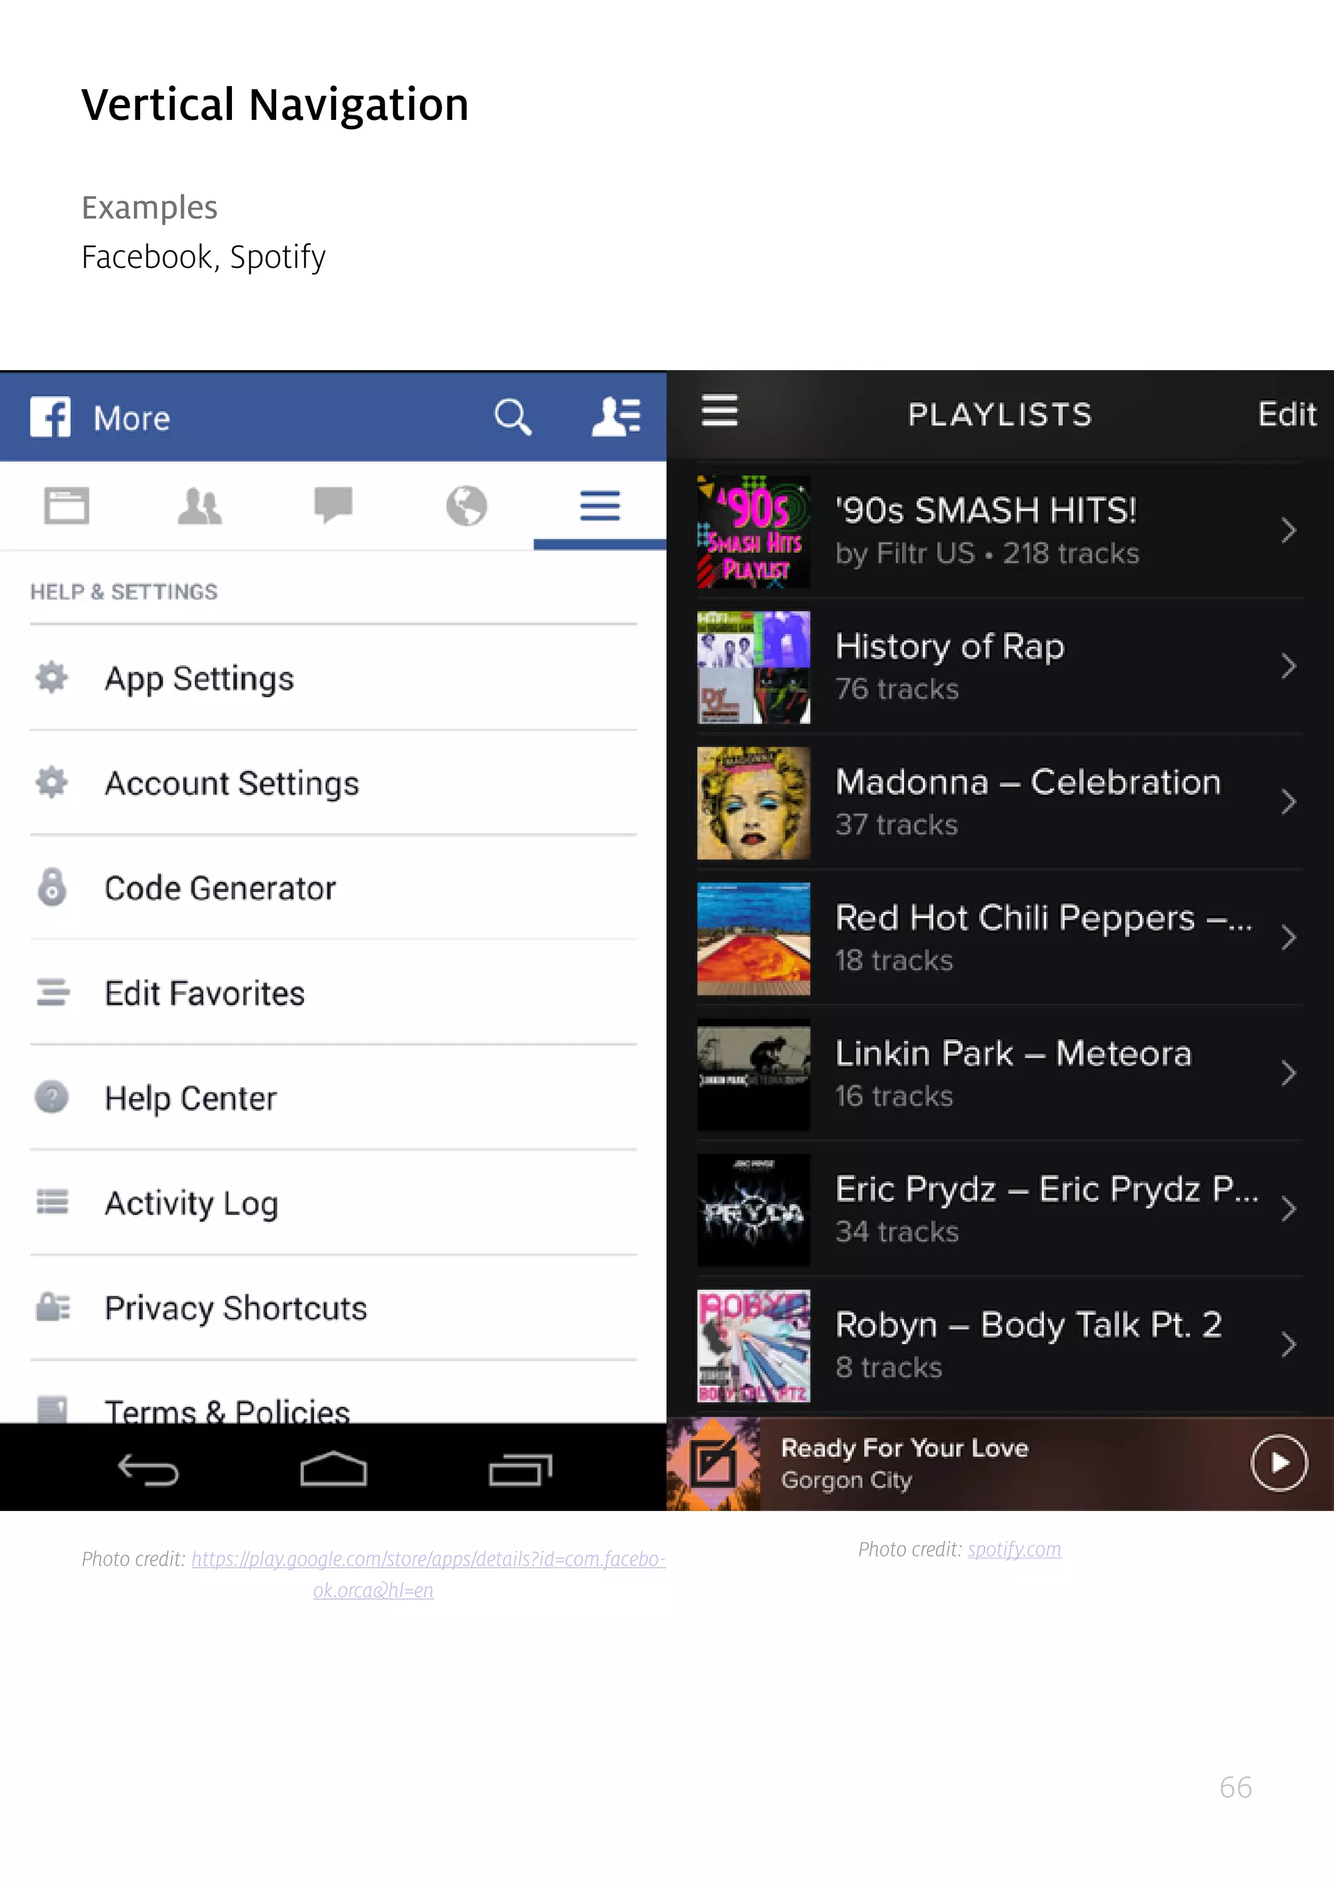Screen dimensions: 1334x1887
Task: Open now playing Ready For Your Love title
Action: [904, 1448]
